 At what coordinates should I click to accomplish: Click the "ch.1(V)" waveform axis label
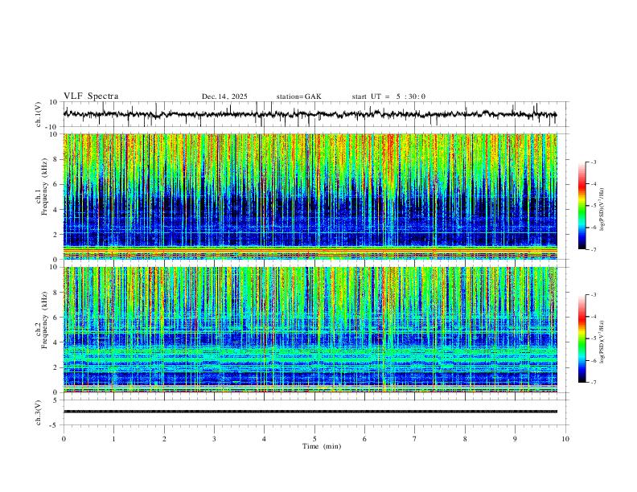tap(39, 114)
